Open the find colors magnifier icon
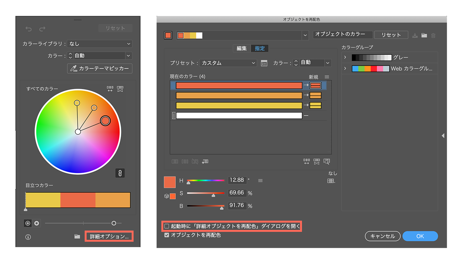This screenshot has height=264, width=463. [327, 162]
